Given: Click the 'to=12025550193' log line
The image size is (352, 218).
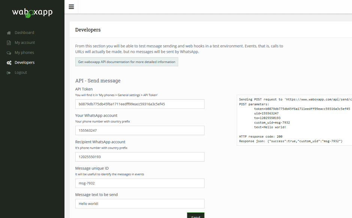Looking at the screenshot, I should (267, 118).
